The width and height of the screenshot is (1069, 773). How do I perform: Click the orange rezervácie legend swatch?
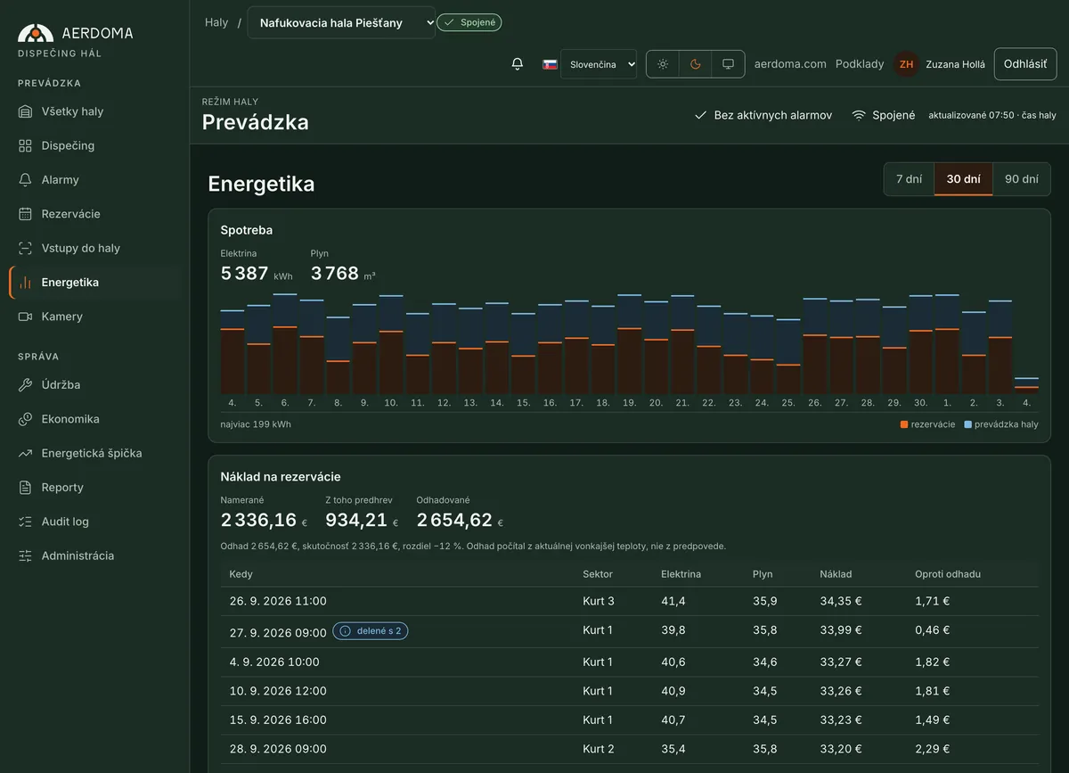904,424
